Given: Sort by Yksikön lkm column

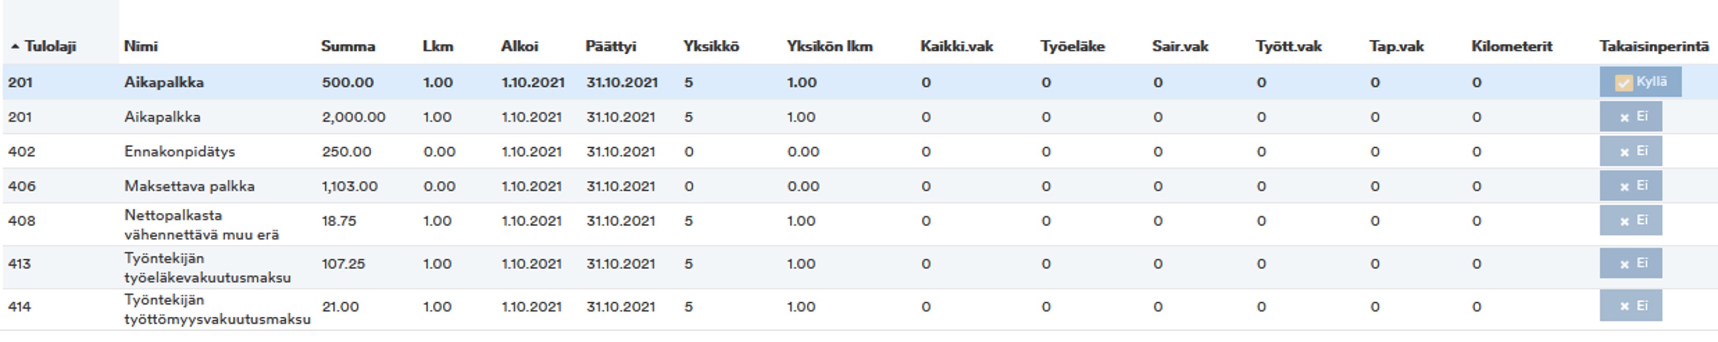Looking at the screenshot, I should pos(829,46).
